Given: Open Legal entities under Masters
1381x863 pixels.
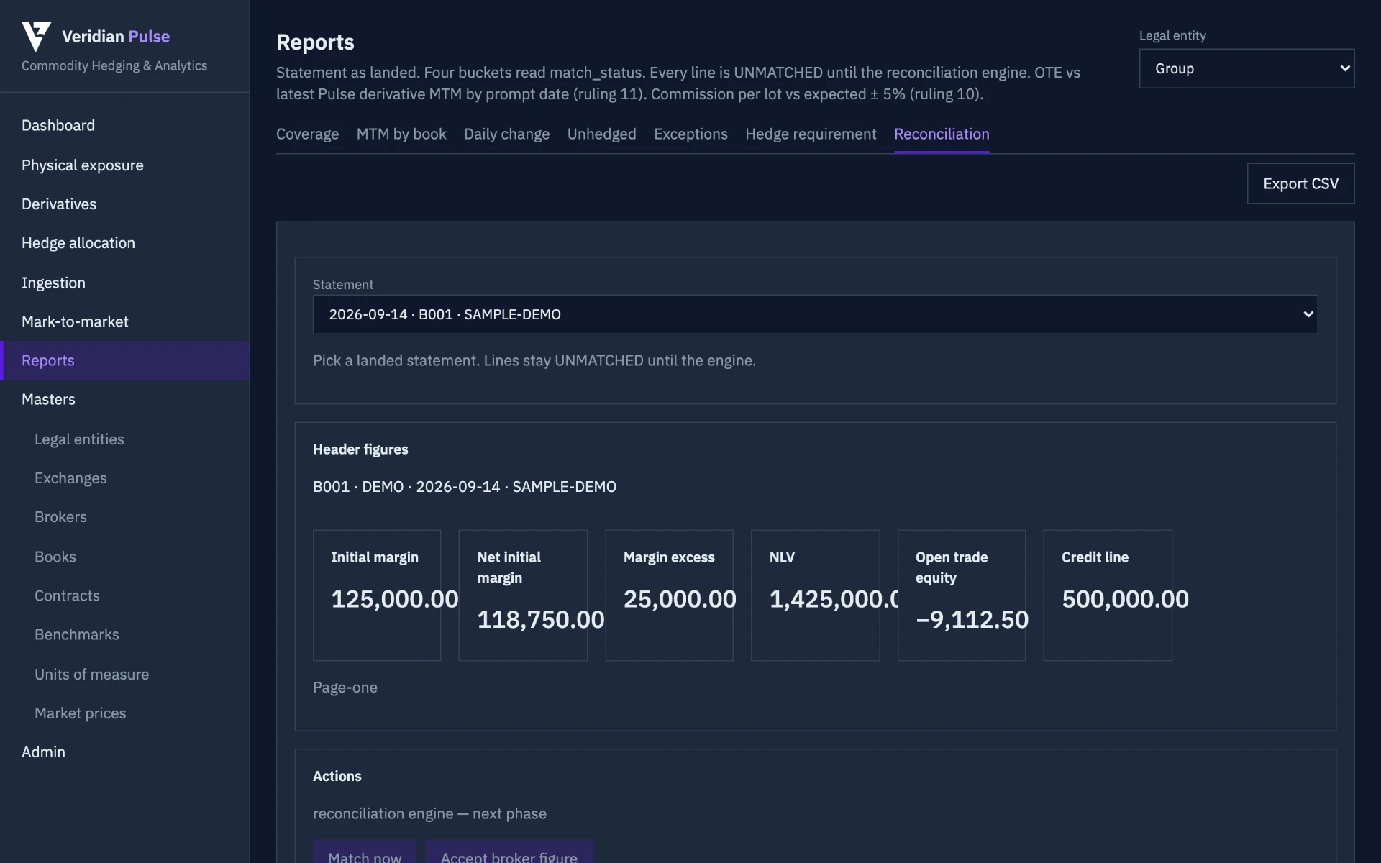Looking at the screenshot, I should tap(125, 439).
